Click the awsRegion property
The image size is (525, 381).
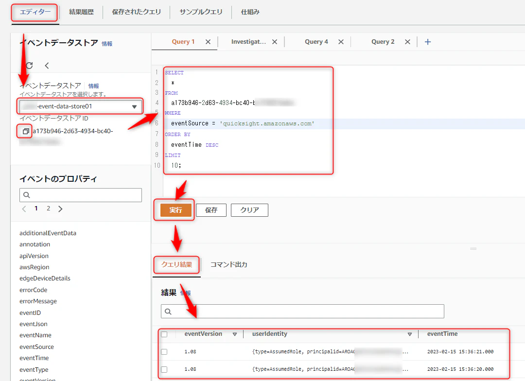[34, 267]
